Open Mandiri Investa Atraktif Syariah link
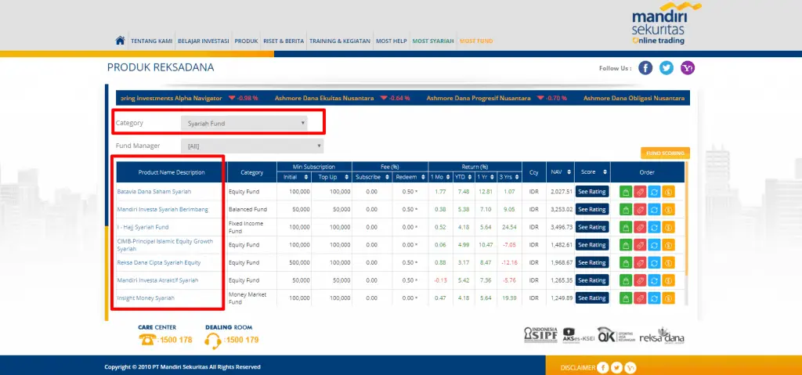802x375 pixels. [x=157, y=280]
